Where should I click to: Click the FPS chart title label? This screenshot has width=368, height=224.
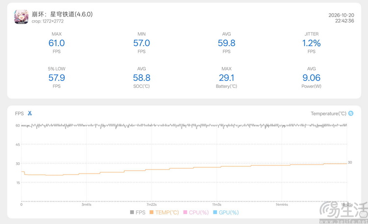tap(19, 114)
